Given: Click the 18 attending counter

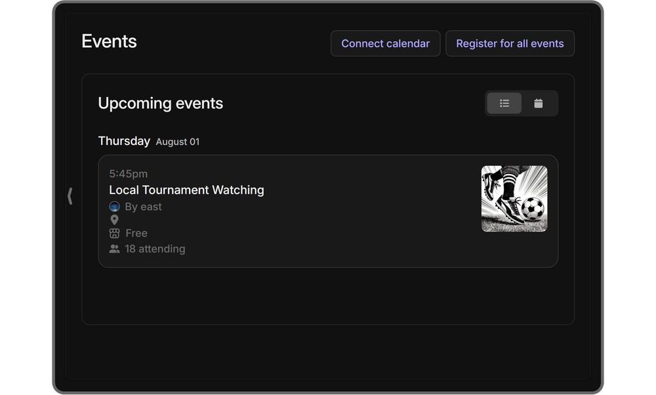Looking at the screenshot, I should (x=154, y=249).
